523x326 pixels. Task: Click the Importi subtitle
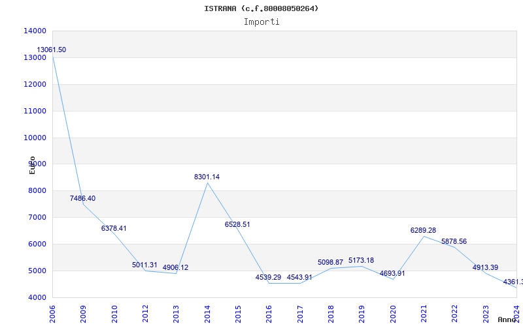coord(261,22)
